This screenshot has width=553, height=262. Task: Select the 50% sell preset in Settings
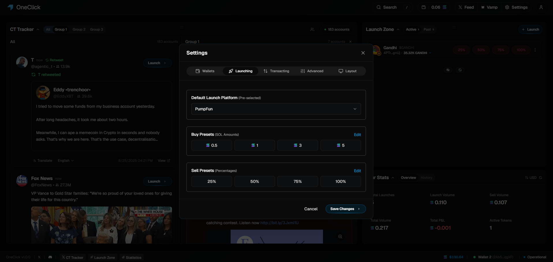click(255, 181)
